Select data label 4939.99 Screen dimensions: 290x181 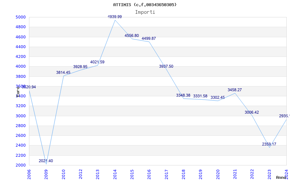[x=115, y=17]
